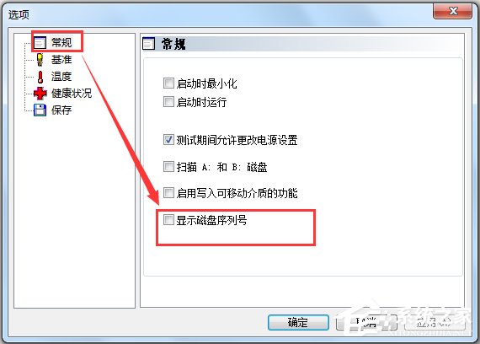Screen dimensions: 480x344
Task: Click the cancel button beside 确定
Action: click(366, 323)
